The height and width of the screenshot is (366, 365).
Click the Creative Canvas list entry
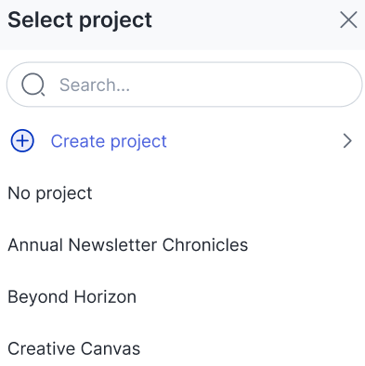pos(74,348)
